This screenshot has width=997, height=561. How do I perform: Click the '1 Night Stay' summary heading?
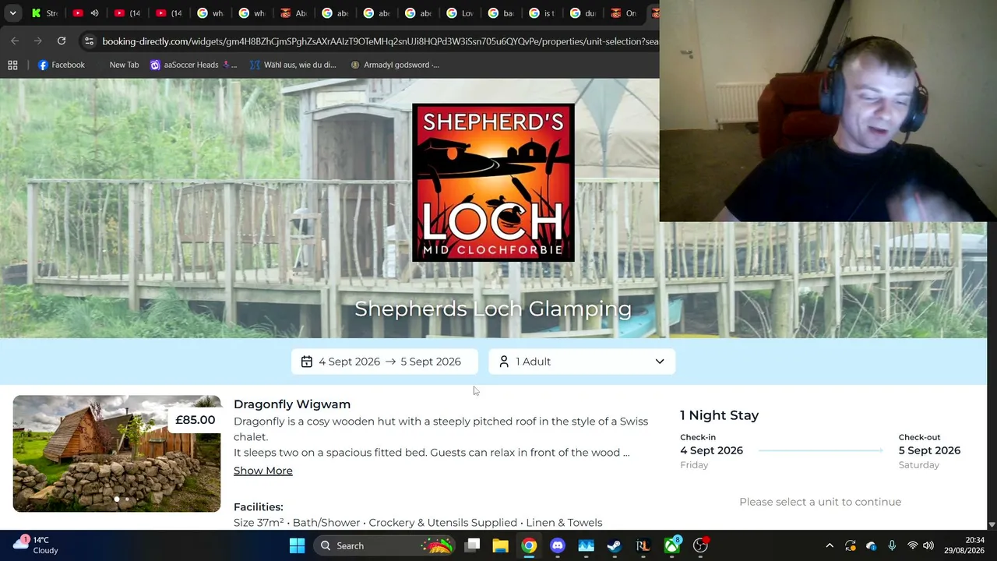(719, 415)
